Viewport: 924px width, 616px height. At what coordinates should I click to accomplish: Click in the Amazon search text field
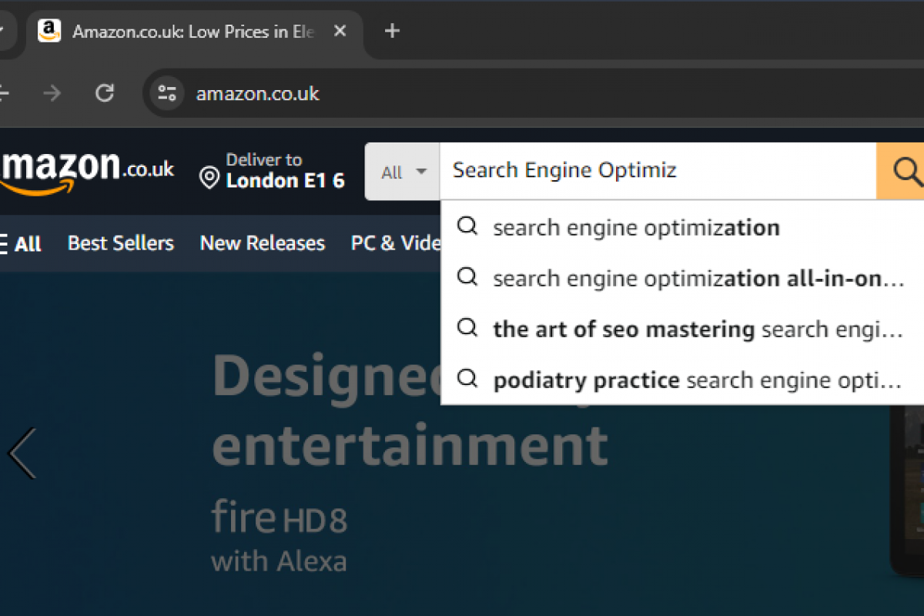tap(658, 170)
